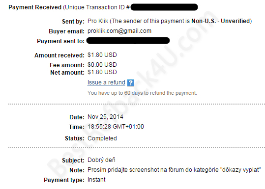265x189 pixels.
Task: Click the sender name Pro Klik
Action: (98, 21)
